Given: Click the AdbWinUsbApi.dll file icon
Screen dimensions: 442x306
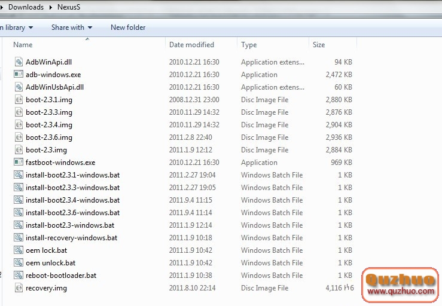Looking at the screenshot, I should [19, 87].
